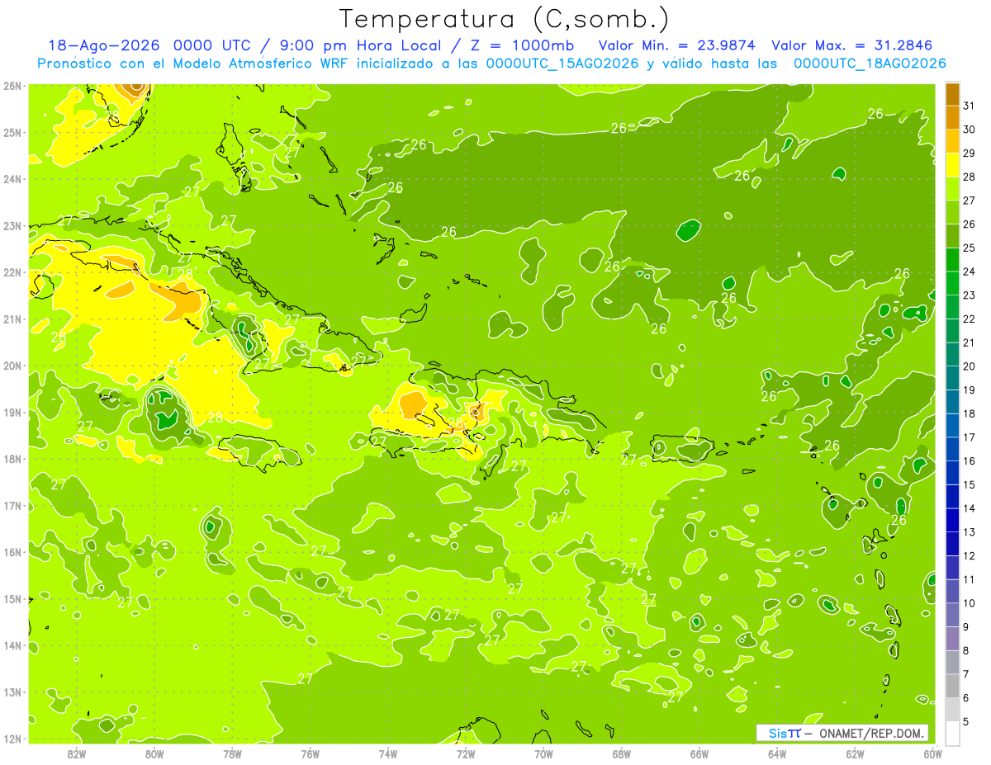Click the 72W longitude axis label
The image size is (991, 765).
[466, 754]
